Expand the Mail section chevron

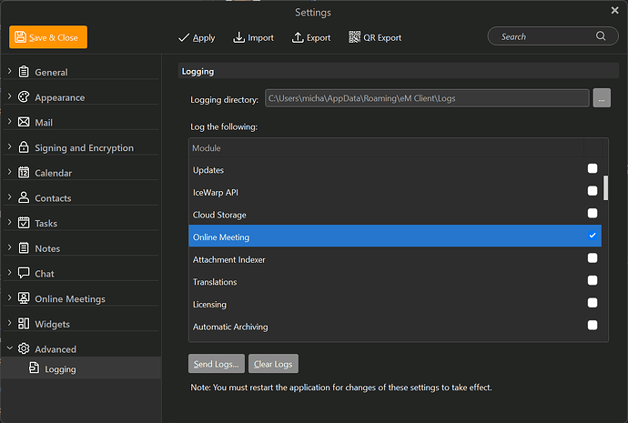[10, 121]
